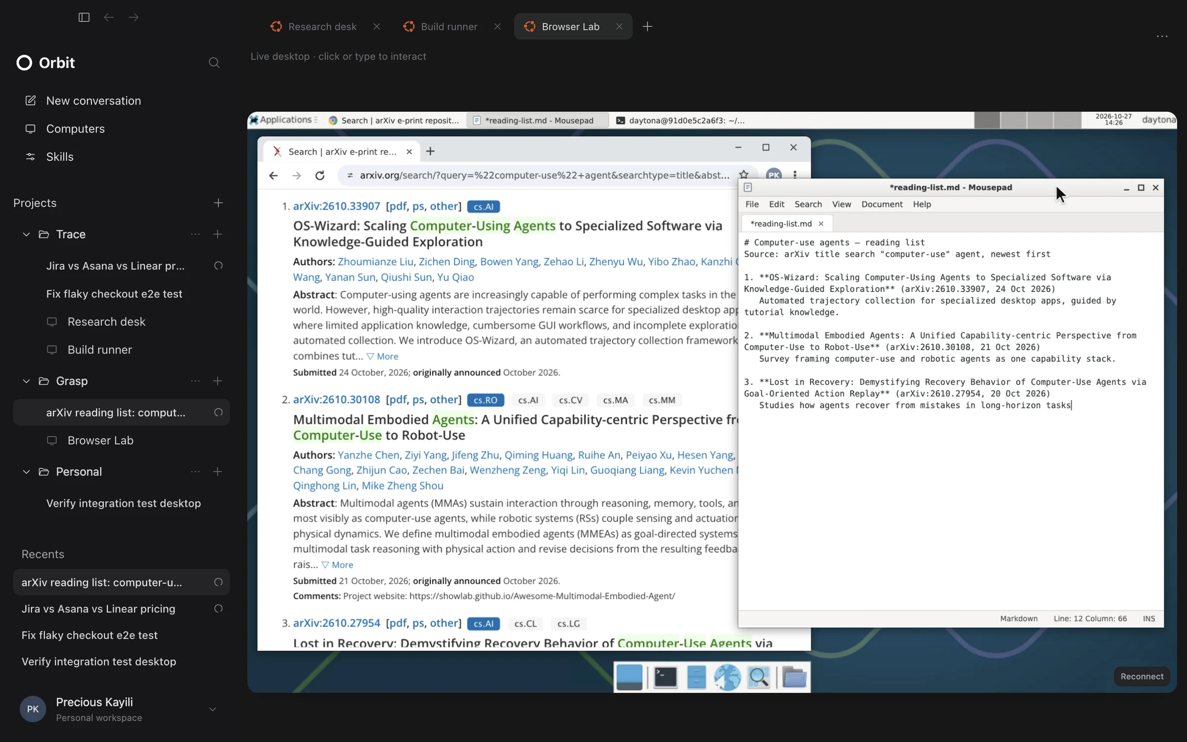1187x742 pixels.
Task: Expand the OS-Wizard abstract with More
Action: coord(382,356)
